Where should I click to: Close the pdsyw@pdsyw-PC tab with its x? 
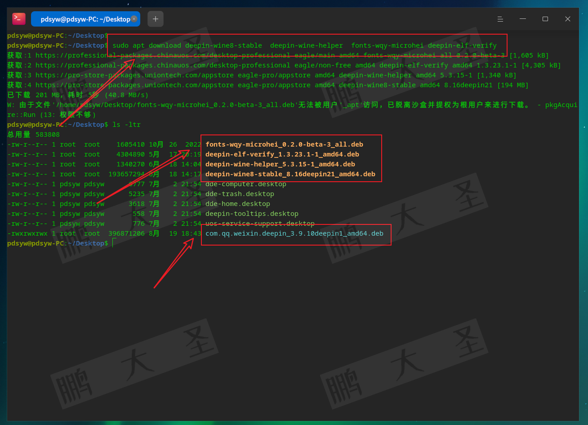(x=134, y=19)
